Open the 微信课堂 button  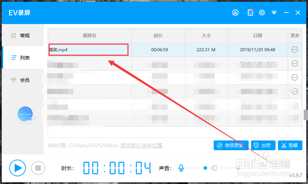point(231,145)
